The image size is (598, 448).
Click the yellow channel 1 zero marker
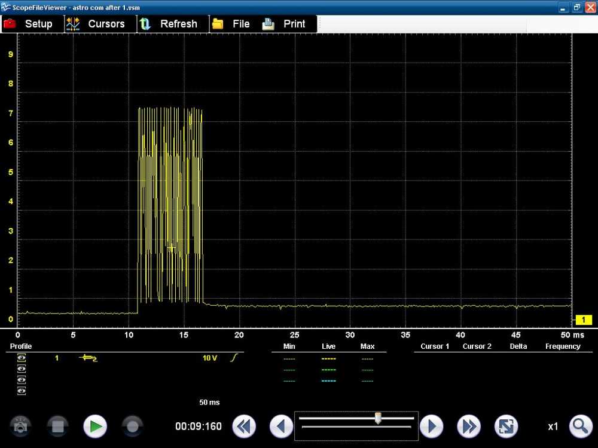(582, 320)
